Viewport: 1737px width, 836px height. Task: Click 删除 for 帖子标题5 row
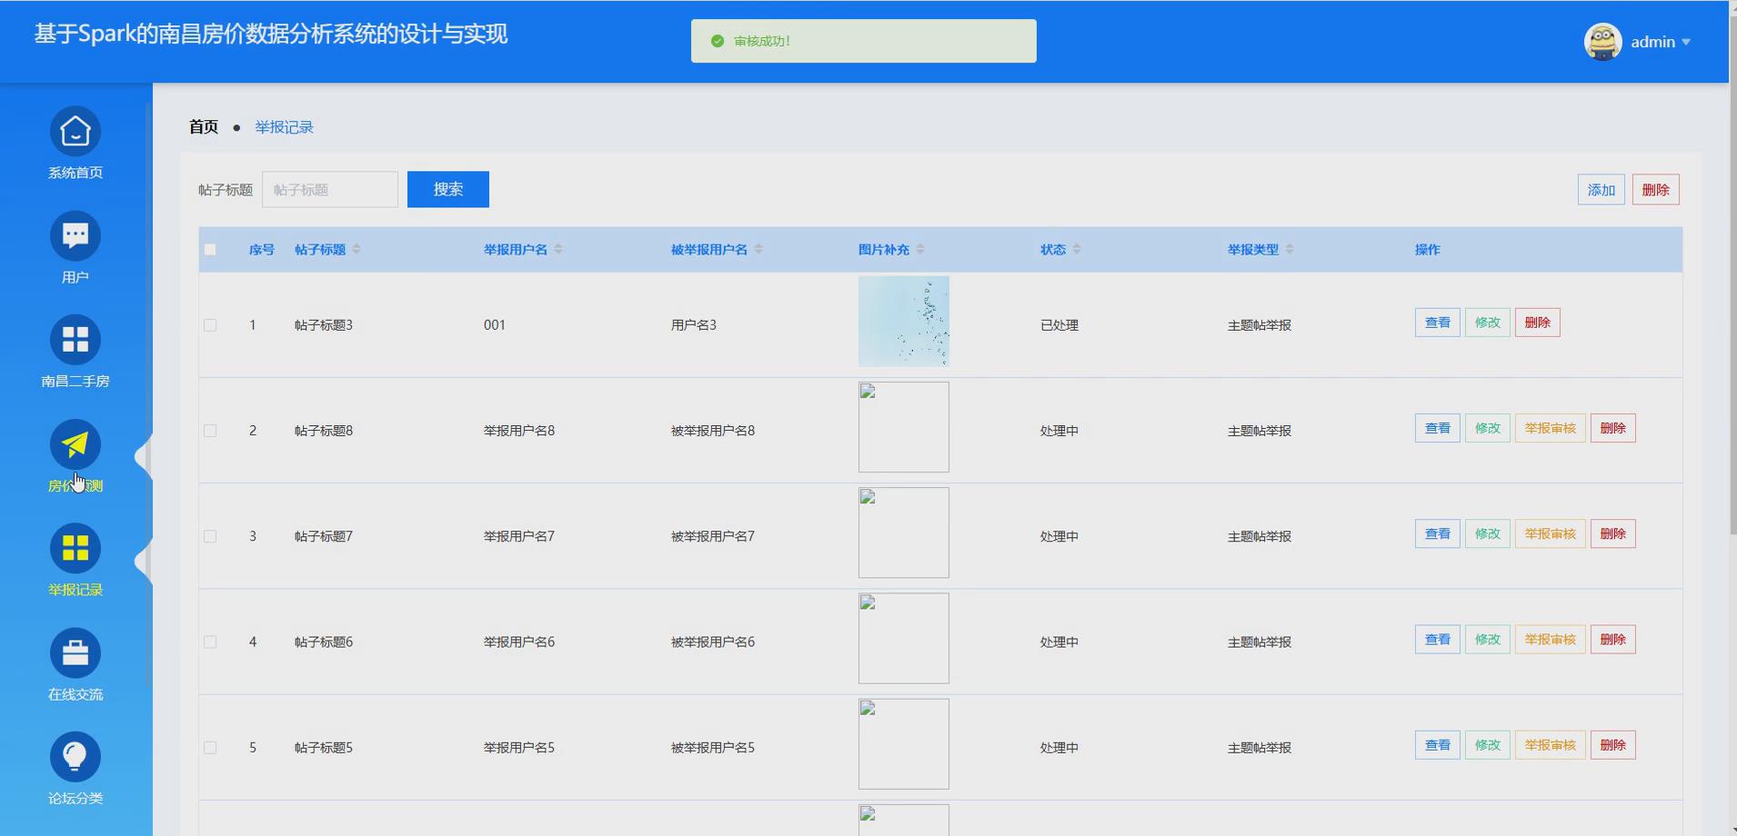1613,745
